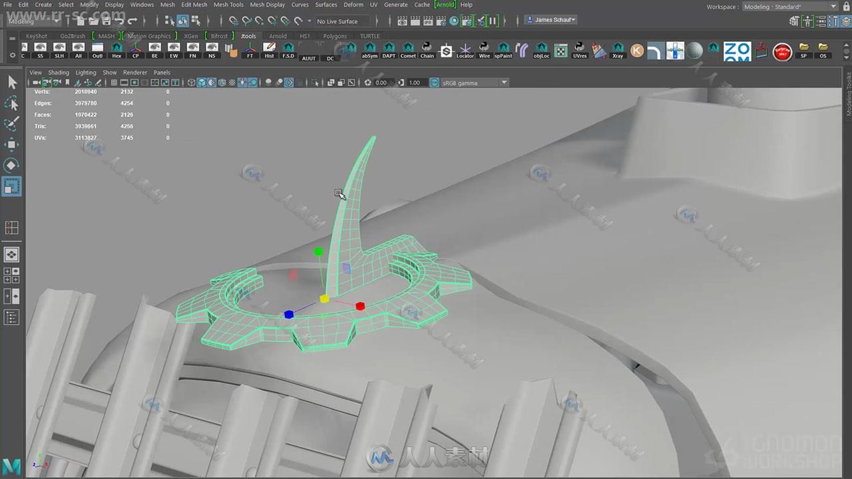Screen dimensions: 852x479
Task: Open the Workspace Modeling - Standard dropdown
Action: point(790,6)
